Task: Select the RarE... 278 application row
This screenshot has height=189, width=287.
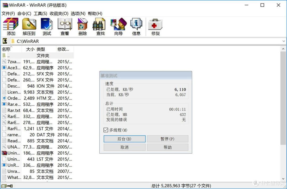Action: coord(37,122)
